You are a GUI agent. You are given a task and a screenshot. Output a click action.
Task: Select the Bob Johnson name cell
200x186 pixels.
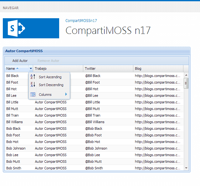click(x=19, y=148)
